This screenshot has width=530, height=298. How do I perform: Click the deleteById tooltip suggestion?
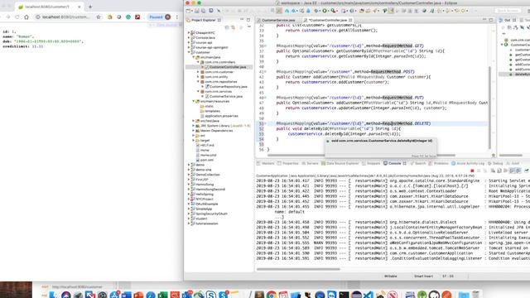pos(381,141)
